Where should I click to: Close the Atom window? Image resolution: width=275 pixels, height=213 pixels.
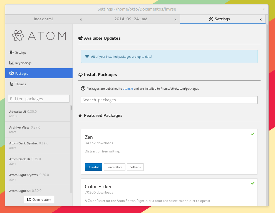click(263, 9)
